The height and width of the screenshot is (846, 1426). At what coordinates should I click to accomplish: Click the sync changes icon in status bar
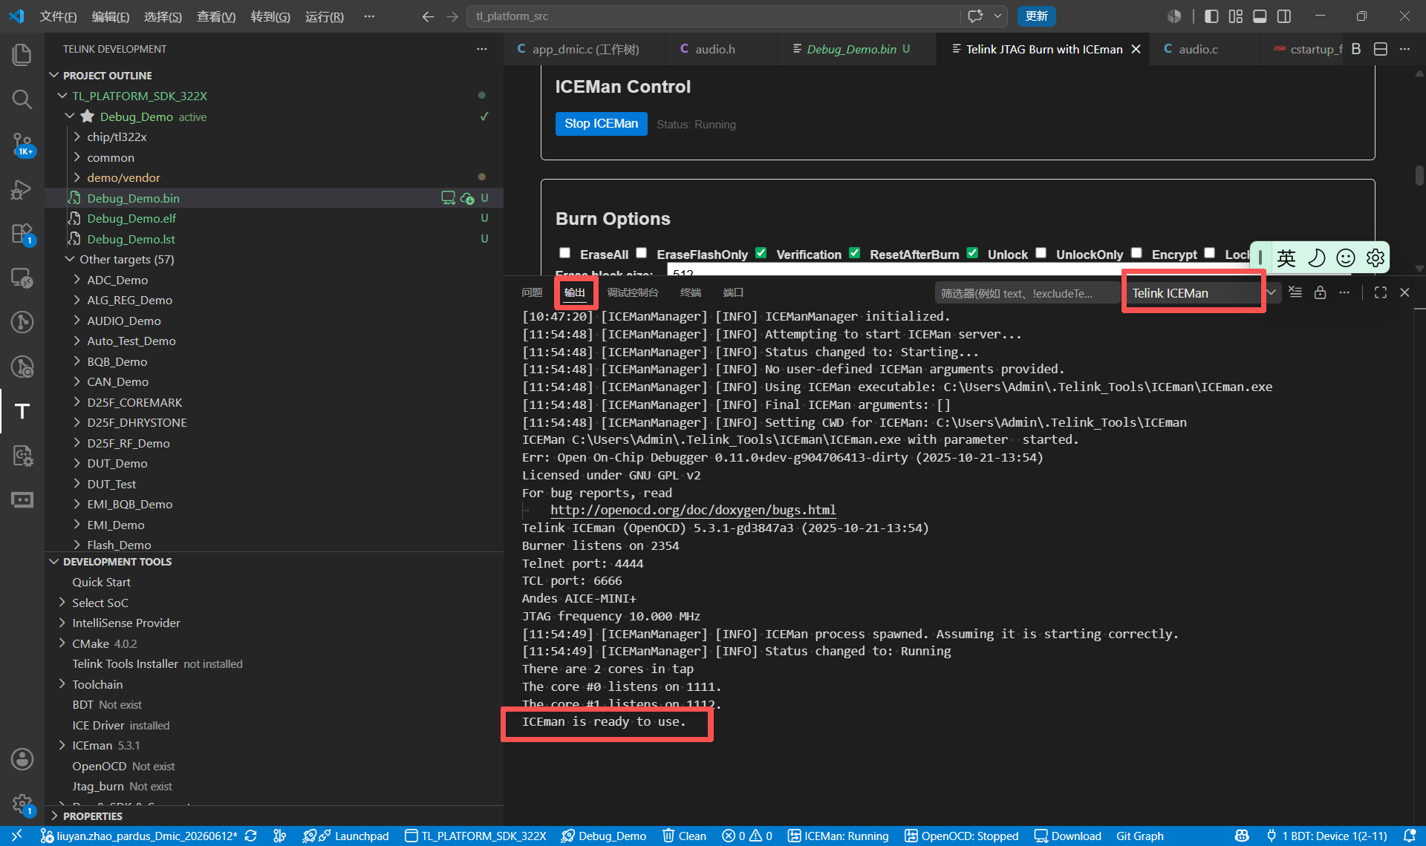pos(251,836)
